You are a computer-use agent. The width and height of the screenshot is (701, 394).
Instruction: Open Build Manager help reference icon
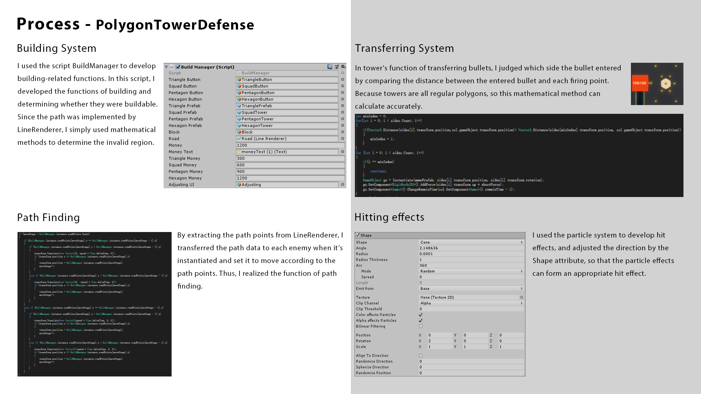pyautogui.click(x=330, y=67)
